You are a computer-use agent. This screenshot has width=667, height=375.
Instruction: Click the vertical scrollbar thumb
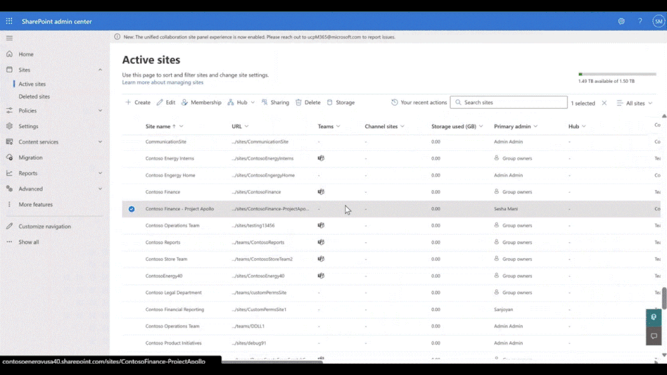(664, 298)
